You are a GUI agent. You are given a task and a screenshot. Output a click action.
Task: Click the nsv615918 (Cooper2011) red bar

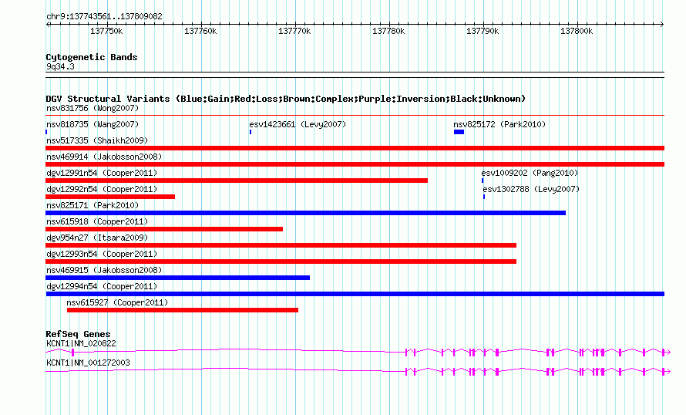(x=164, y=229)
